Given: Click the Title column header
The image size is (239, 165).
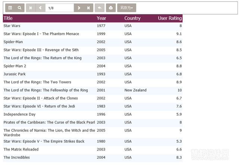Looking at the screenshot, I should (8, 18).
